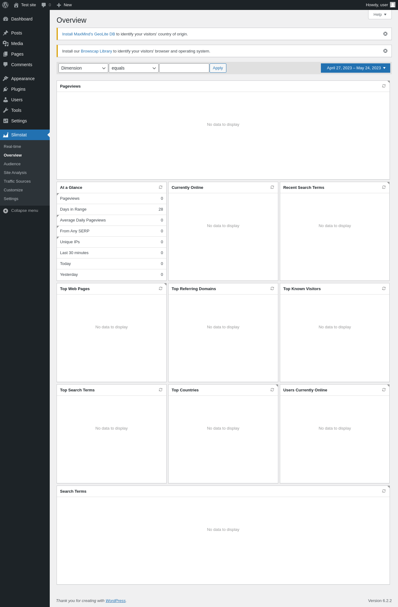The width and height of the screenshot is (398, 607).
Task: Open the comments bubble in admin bar
Action: click(x=46, y=5)
